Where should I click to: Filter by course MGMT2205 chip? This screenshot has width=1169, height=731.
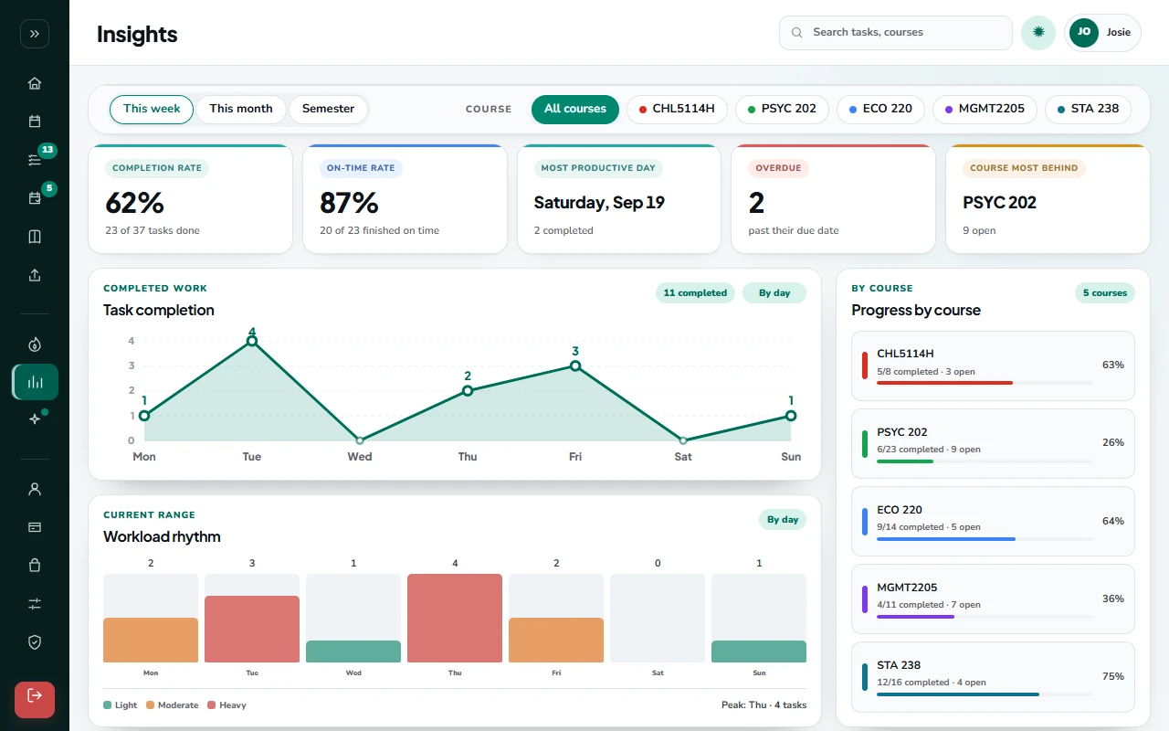[x=985, y=110]
